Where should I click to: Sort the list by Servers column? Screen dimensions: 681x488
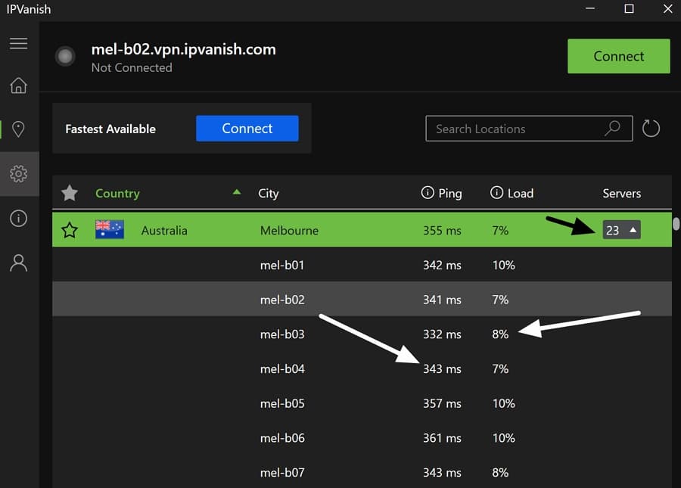click(621, 193)
